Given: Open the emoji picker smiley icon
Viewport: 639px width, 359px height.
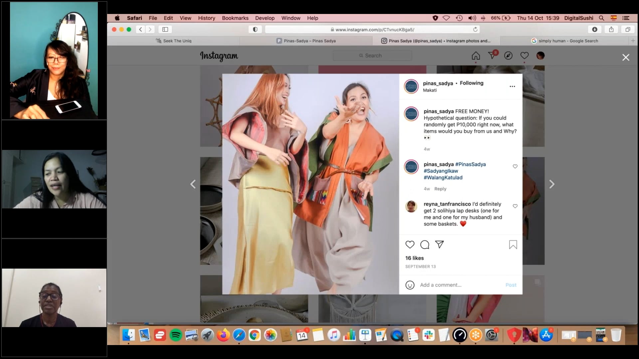Looking at the screenshot, I should pos(410,285).
